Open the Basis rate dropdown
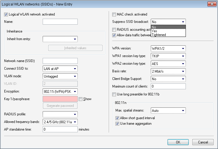 point(183,71)
